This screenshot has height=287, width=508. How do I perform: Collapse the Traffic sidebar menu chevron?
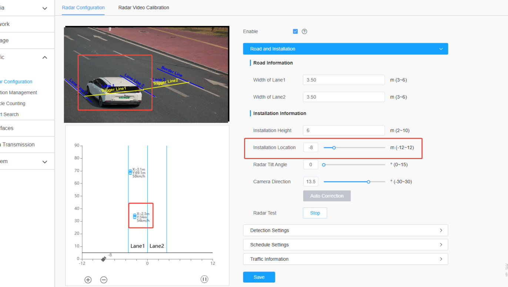[45, 57]
